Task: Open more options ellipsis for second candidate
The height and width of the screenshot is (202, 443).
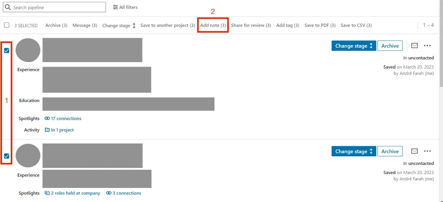Action: [427, 151]
